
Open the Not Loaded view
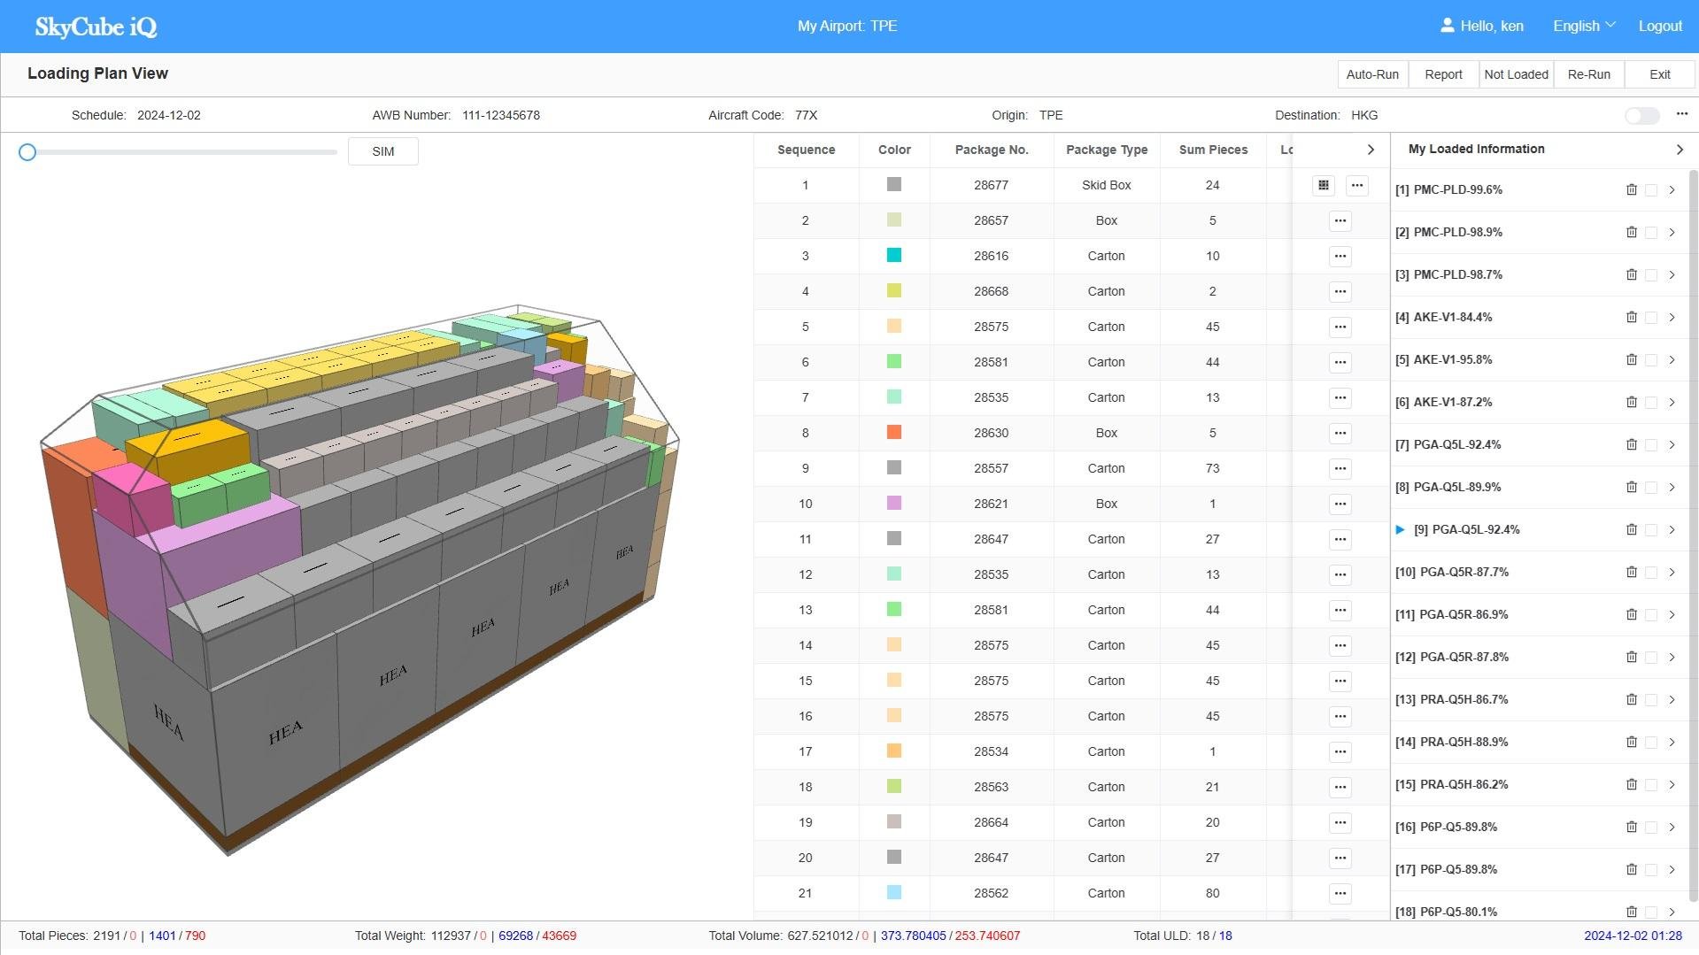[1516, 74]
